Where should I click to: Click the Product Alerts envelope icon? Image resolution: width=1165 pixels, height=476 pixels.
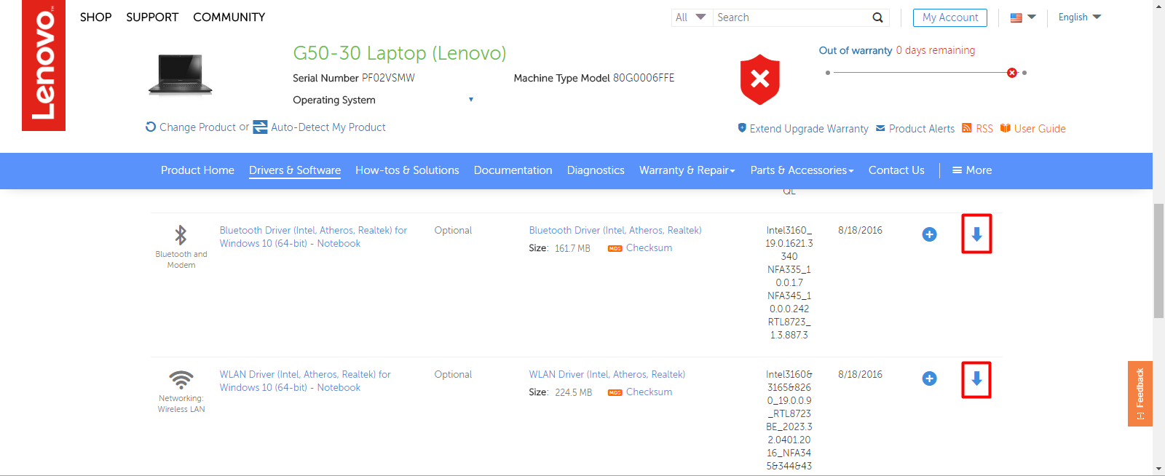tap(880, 128)
